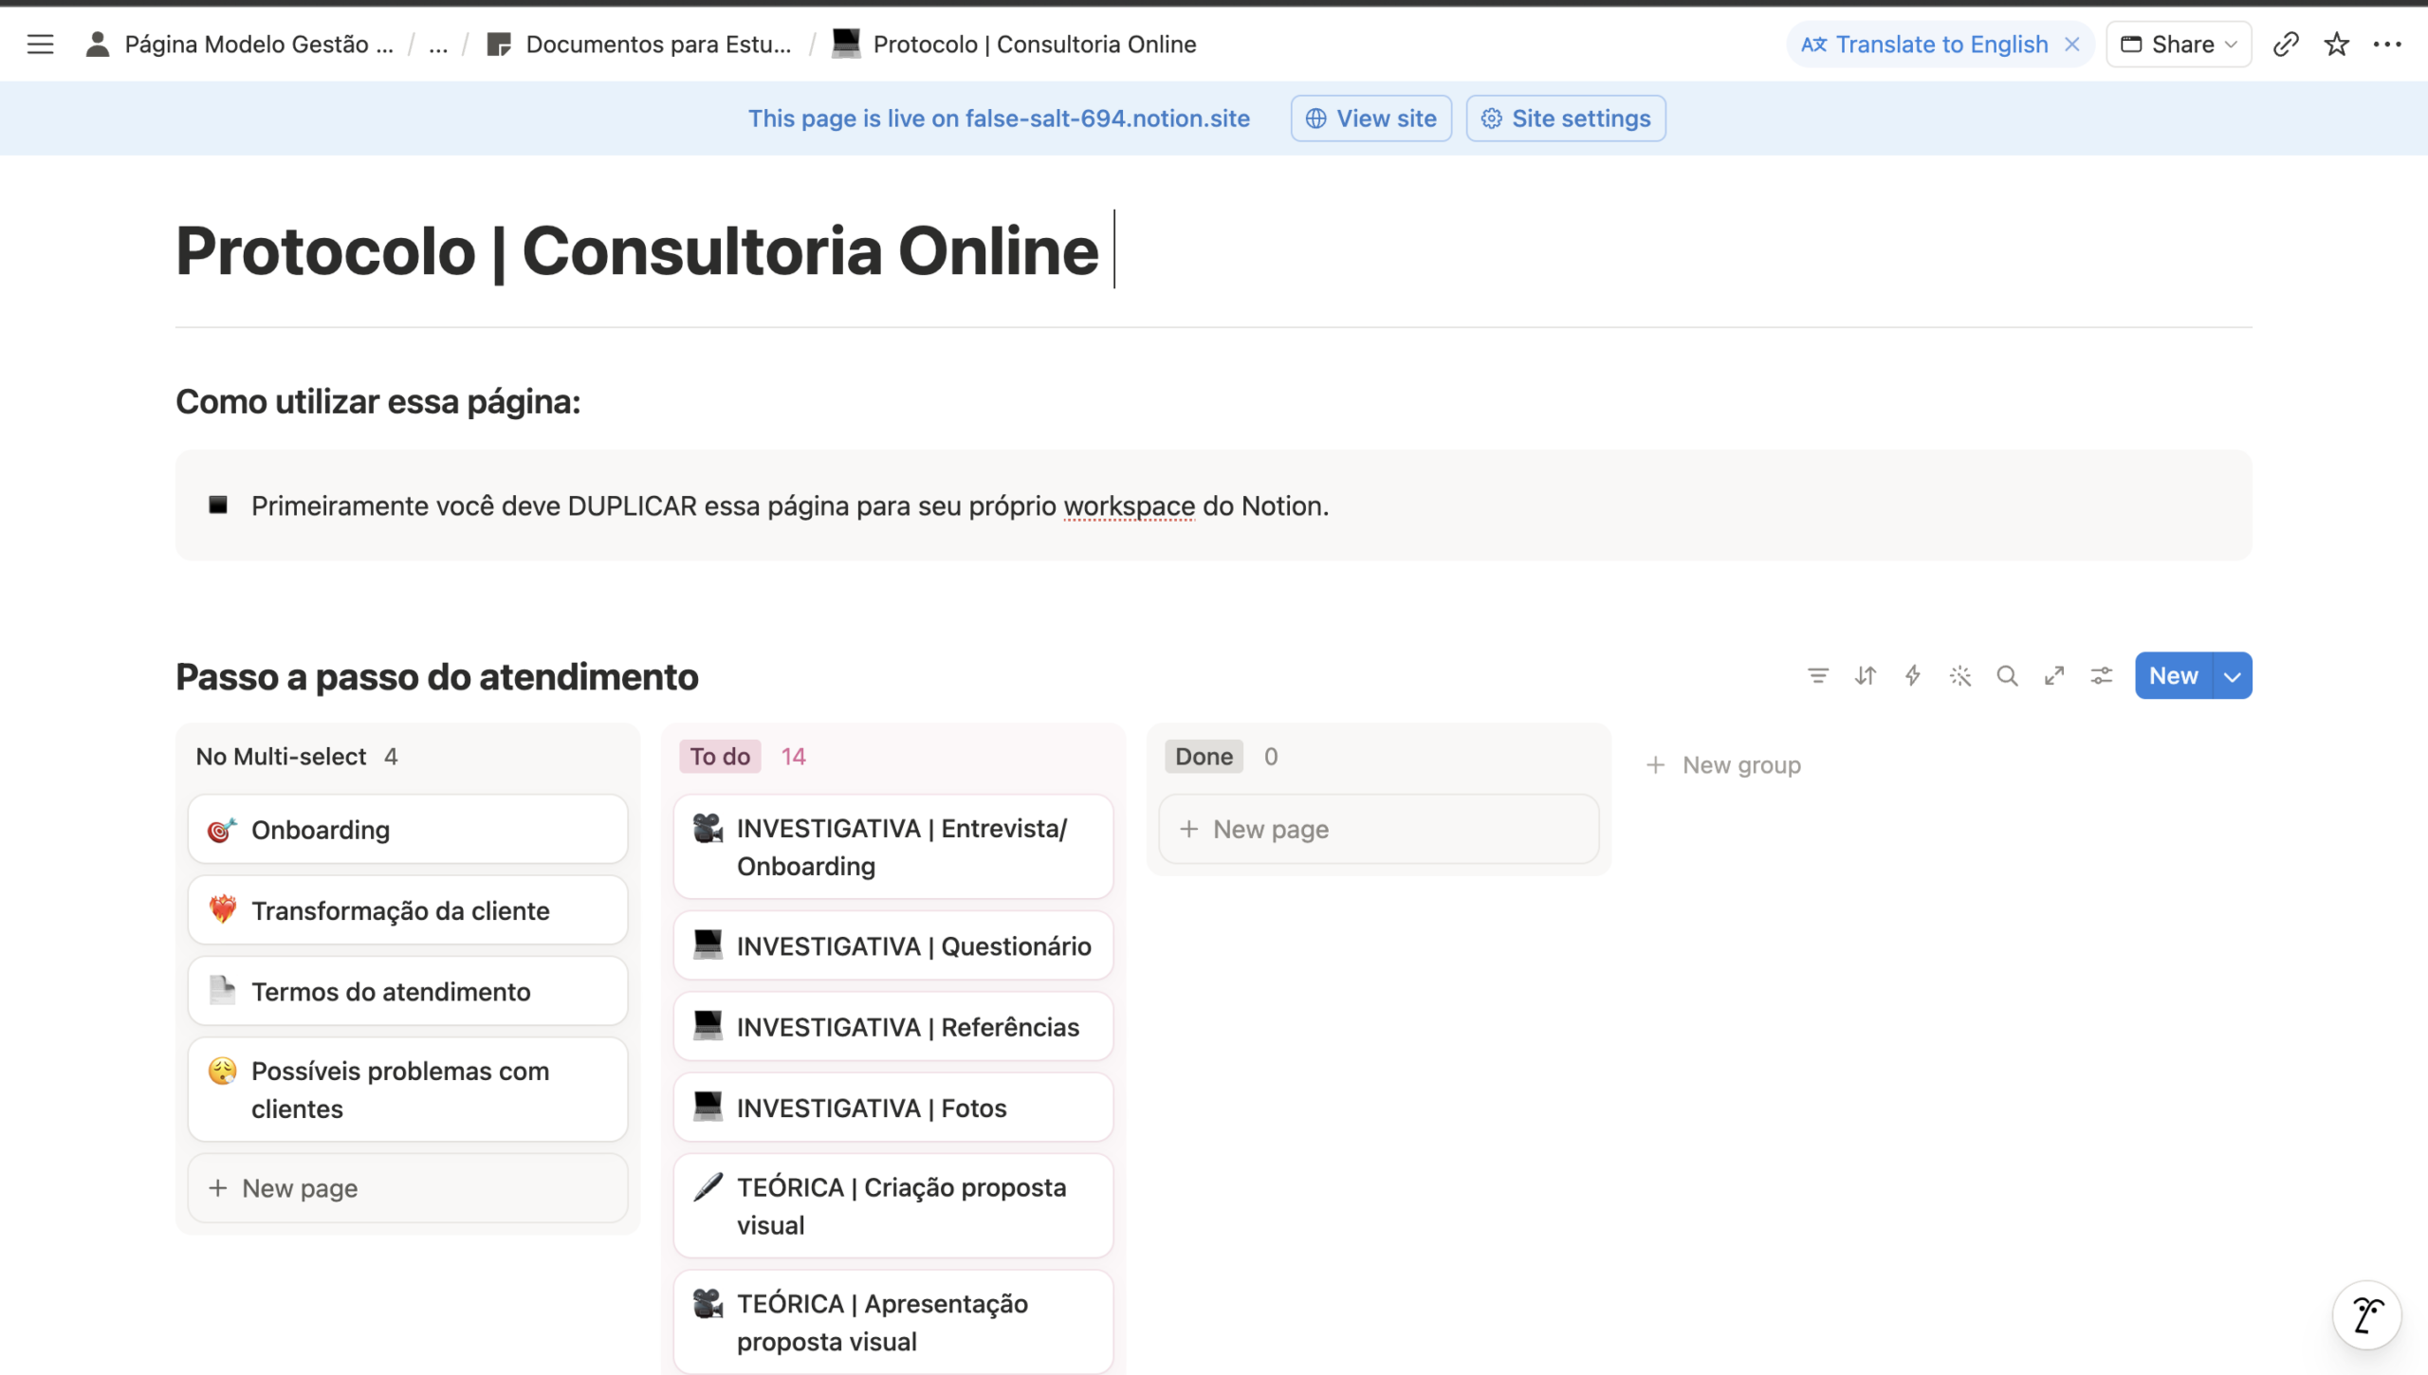Image resolution: width=2428 pixels, height=1375 pixels.
Task: Click the underlined word workspace in callout
Action: point(1129,505)
